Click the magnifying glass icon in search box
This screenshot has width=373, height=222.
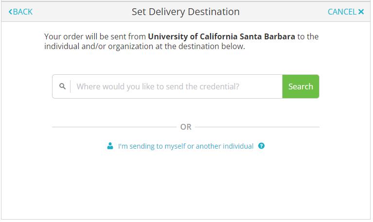coord(62,86)
